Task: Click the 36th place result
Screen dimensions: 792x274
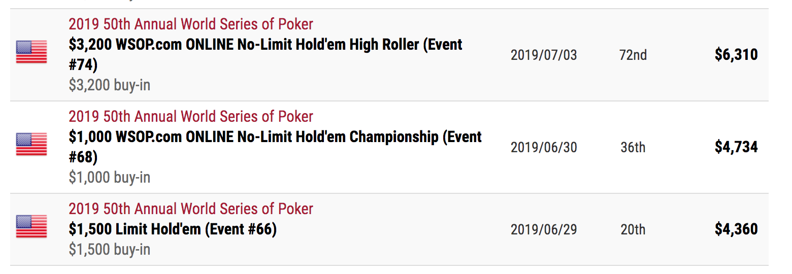Action: (x=633, y=147)
